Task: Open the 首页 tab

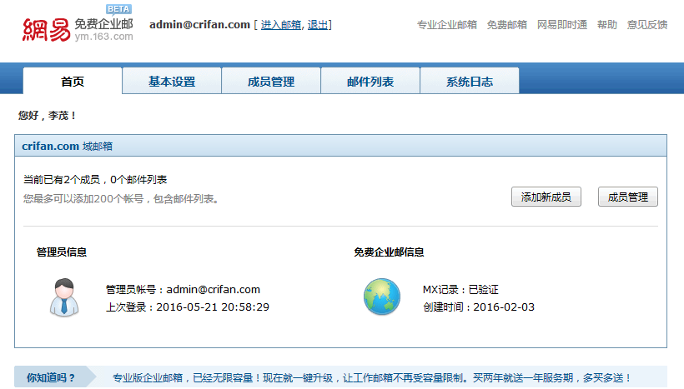Action: click(x=73, y=82)
